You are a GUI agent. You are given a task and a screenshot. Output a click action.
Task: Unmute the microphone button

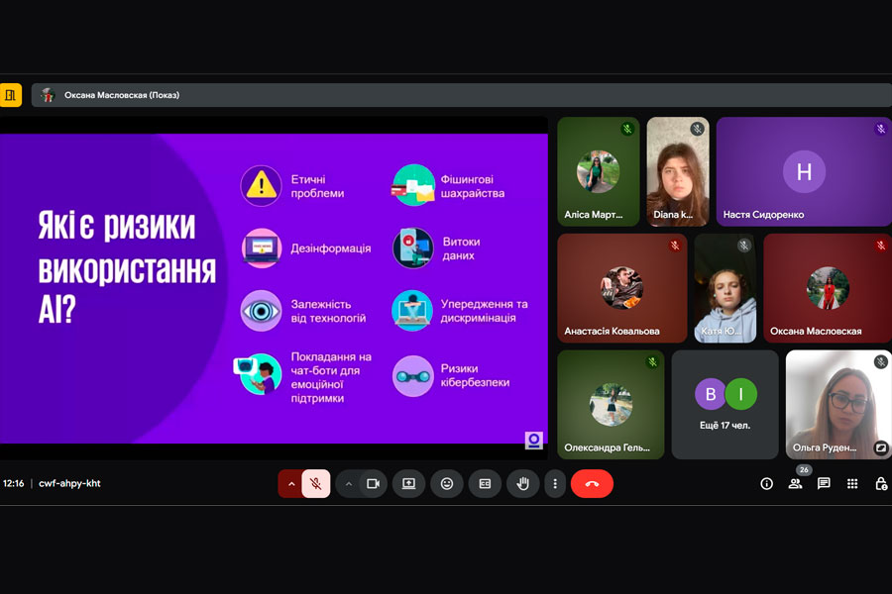316,484
